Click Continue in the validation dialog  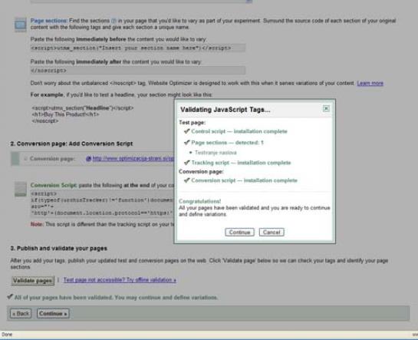point(239,233)
